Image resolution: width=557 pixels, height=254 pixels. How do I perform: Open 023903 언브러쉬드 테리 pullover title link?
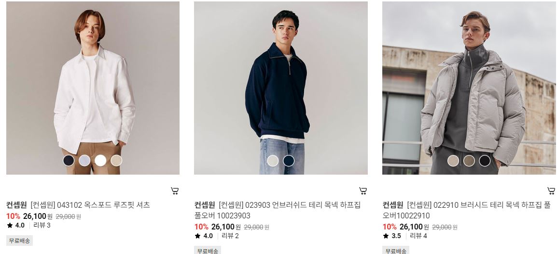point(278,210)
